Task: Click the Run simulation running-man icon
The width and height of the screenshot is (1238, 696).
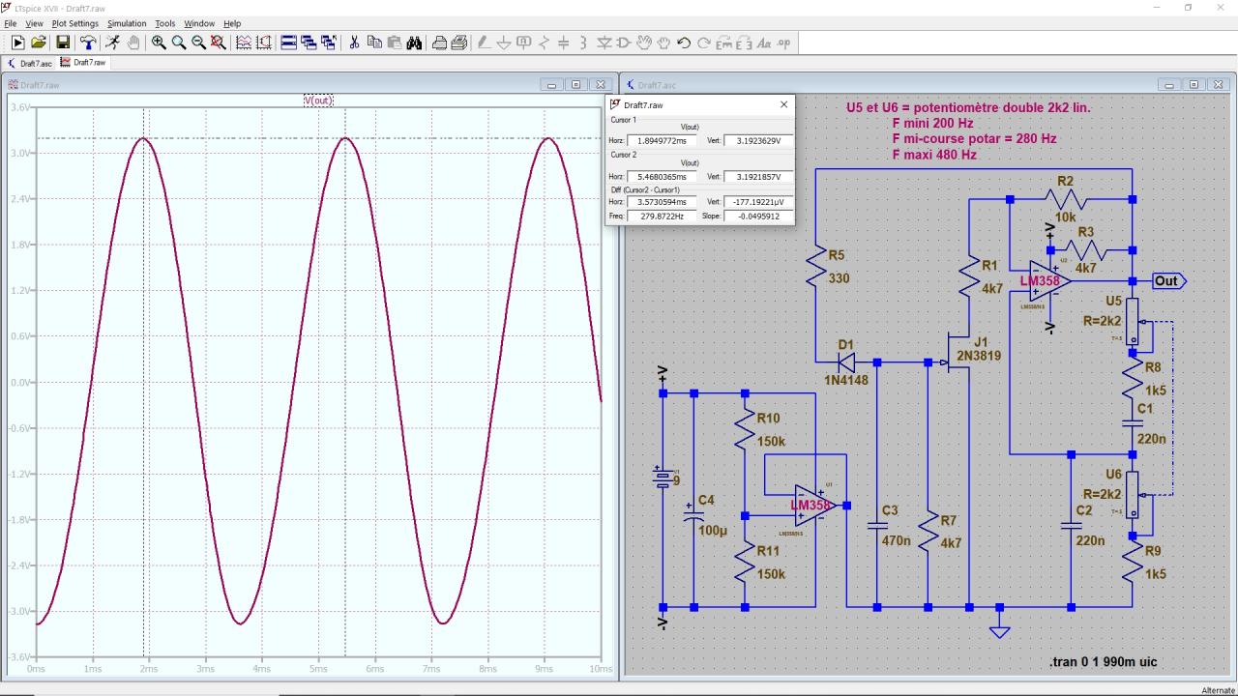Action: click(x=113, y=43)
